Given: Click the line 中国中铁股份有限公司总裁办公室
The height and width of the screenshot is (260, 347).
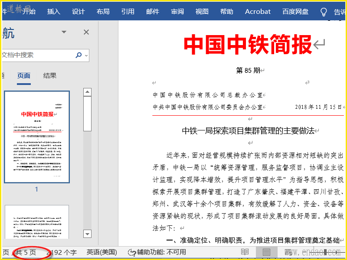Looking at the screenshot, I should 208,95.
